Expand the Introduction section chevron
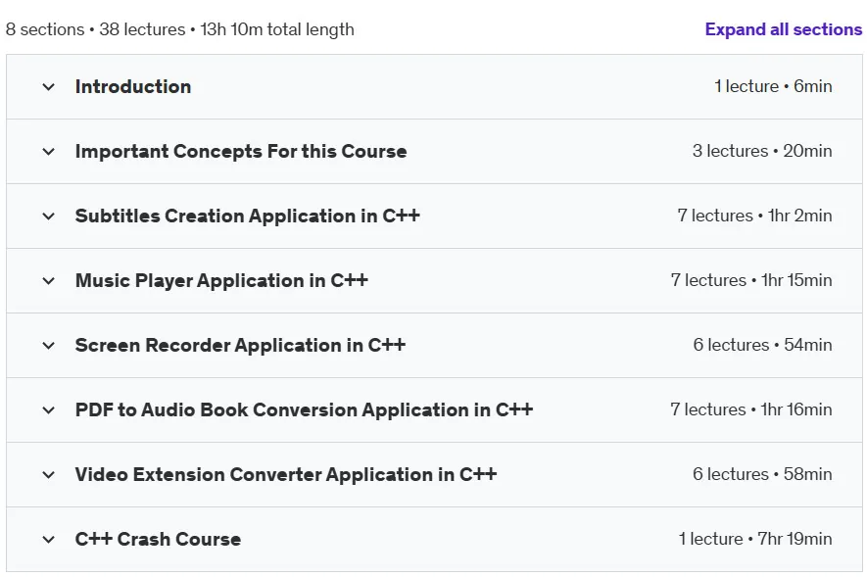 (x=49, y=87)
